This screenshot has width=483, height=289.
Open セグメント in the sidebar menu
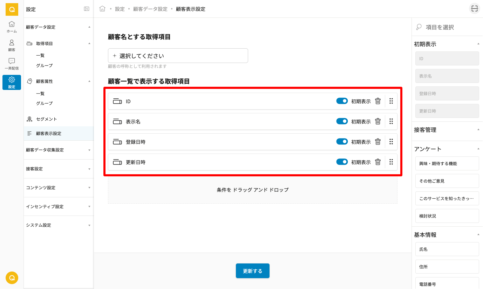click(46, 119)
